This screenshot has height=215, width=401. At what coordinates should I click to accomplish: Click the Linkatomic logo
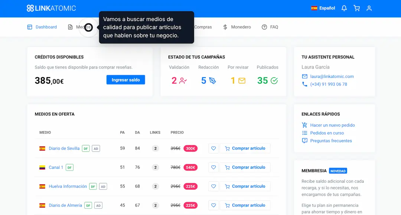tap(51, 8)
